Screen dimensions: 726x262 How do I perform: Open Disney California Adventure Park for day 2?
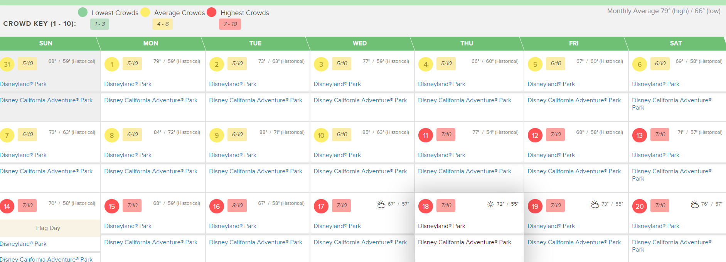coord(256,100)
